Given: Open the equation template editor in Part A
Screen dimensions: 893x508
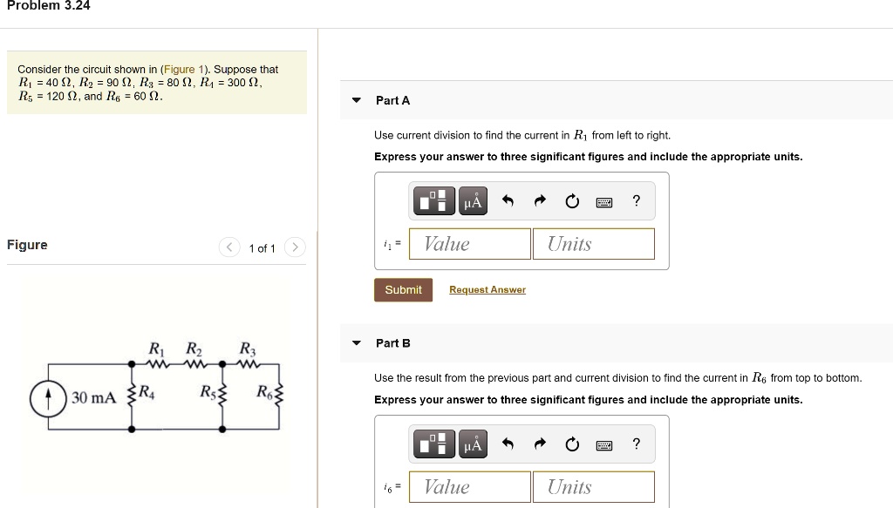Looking at the screenshot, I should pos(433,200).
